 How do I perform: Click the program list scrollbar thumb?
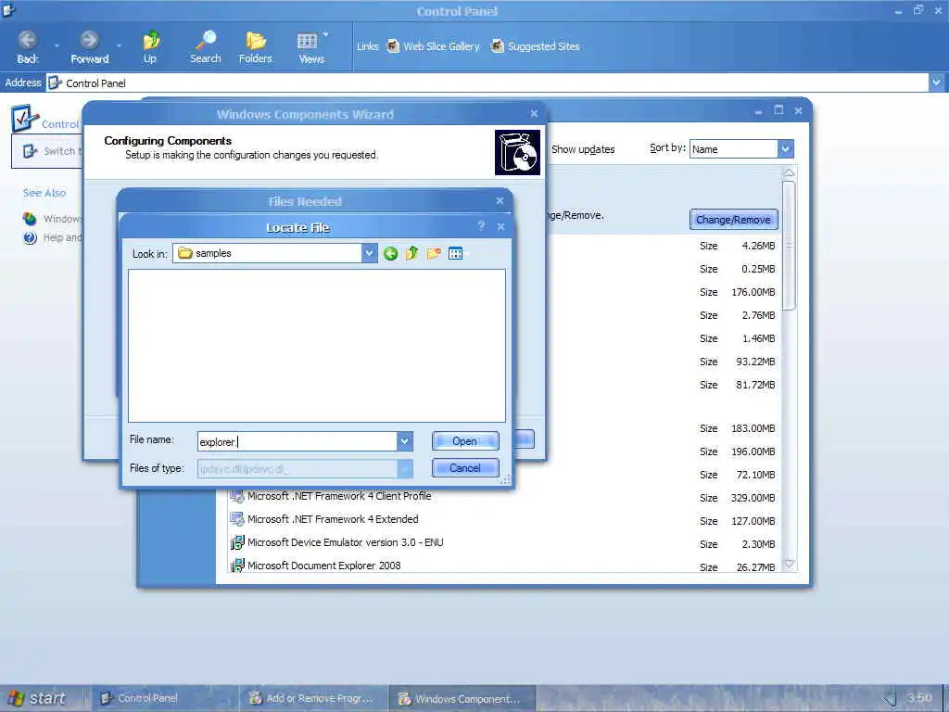point(789,245)
